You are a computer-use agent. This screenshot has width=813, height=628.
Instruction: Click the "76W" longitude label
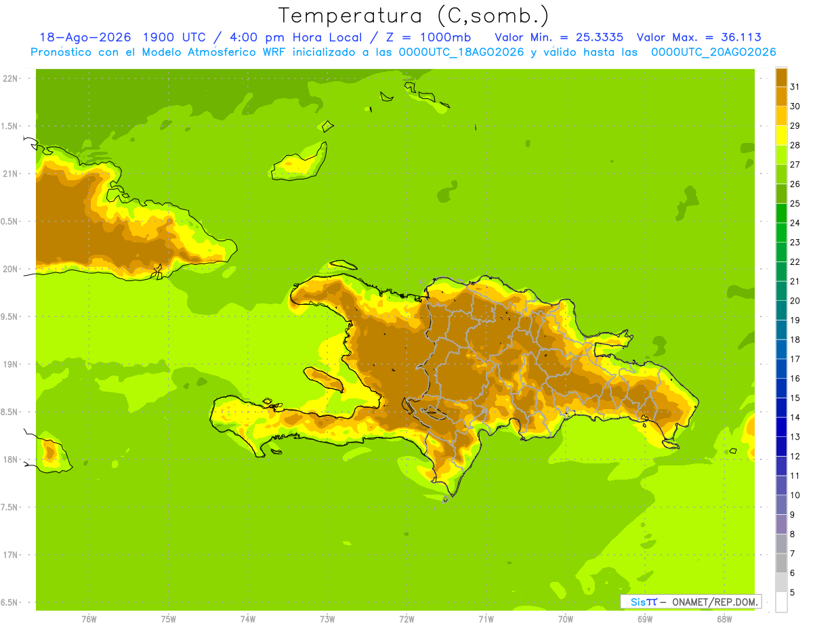(x=89, y=619)
